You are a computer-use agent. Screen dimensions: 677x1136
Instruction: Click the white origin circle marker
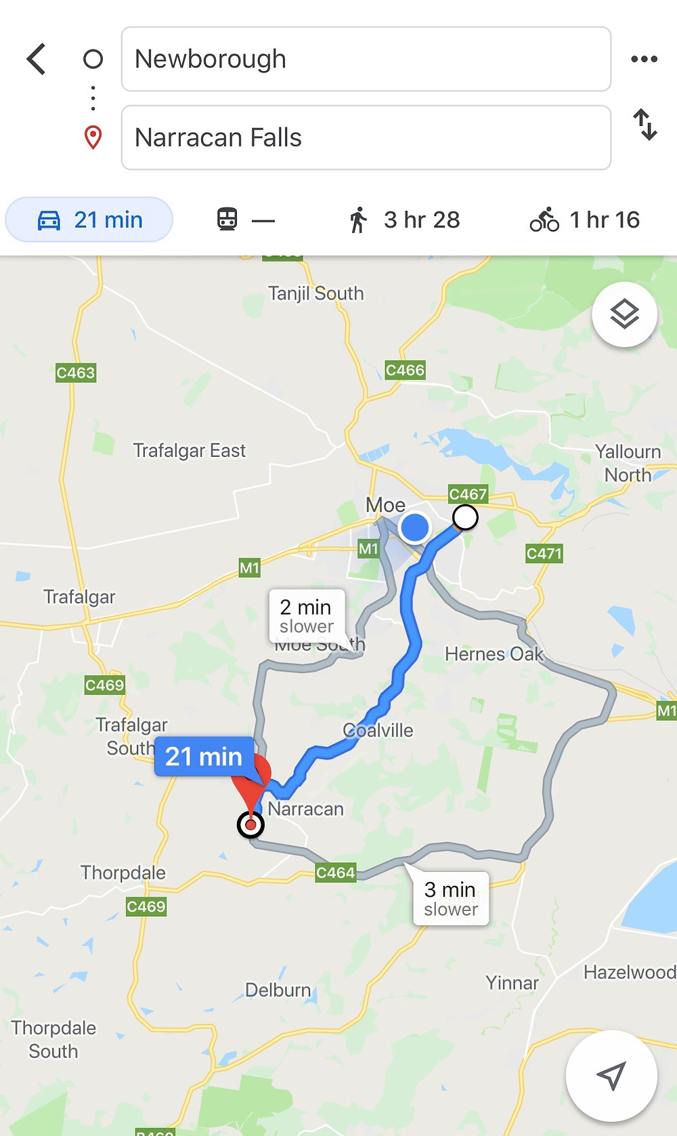click(x=465, y=517)
